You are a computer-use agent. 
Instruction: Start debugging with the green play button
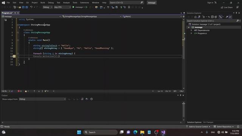point(73,7)
